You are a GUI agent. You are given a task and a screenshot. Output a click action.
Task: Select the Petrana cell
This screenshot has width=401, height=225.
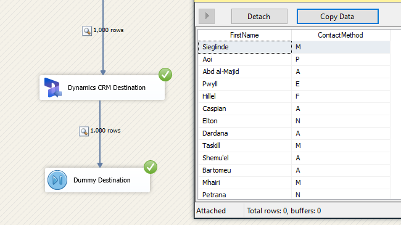pos(245,194)
